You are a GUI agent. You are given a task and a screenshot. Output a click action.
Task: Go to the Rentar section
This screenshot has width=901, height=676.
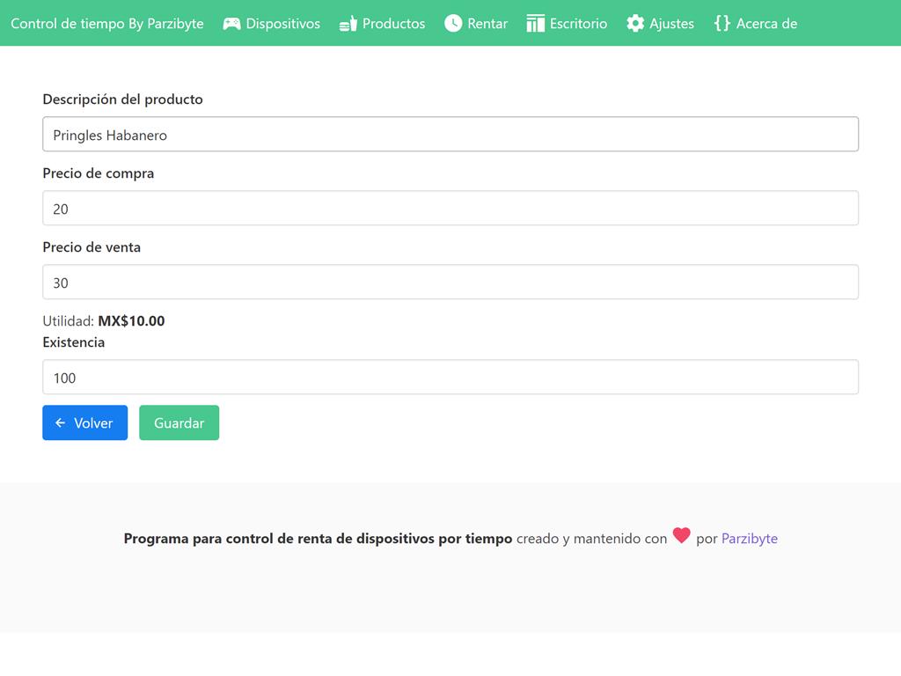pos(487,24)
